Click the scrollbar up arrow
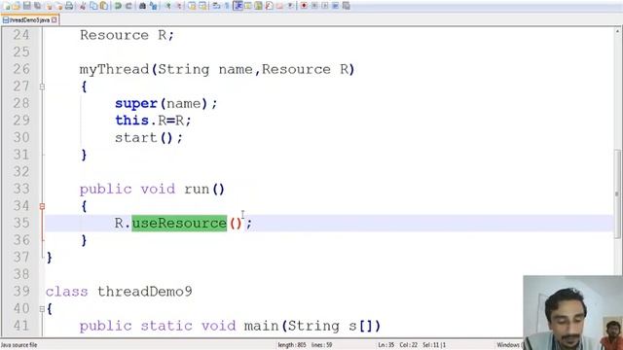 pos(618,31)
